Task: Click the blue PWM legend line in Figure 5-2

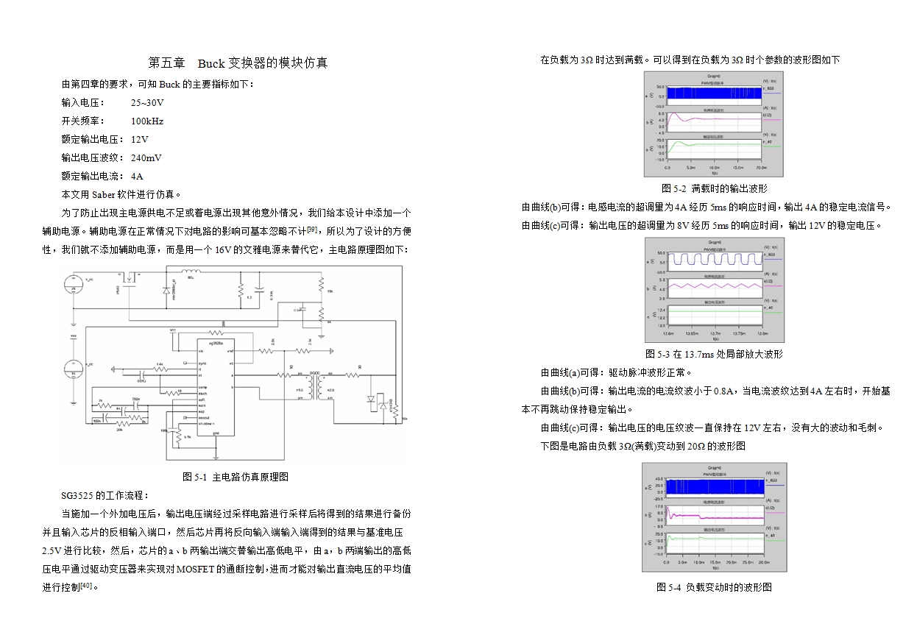Action: click(x=772, y=93)
